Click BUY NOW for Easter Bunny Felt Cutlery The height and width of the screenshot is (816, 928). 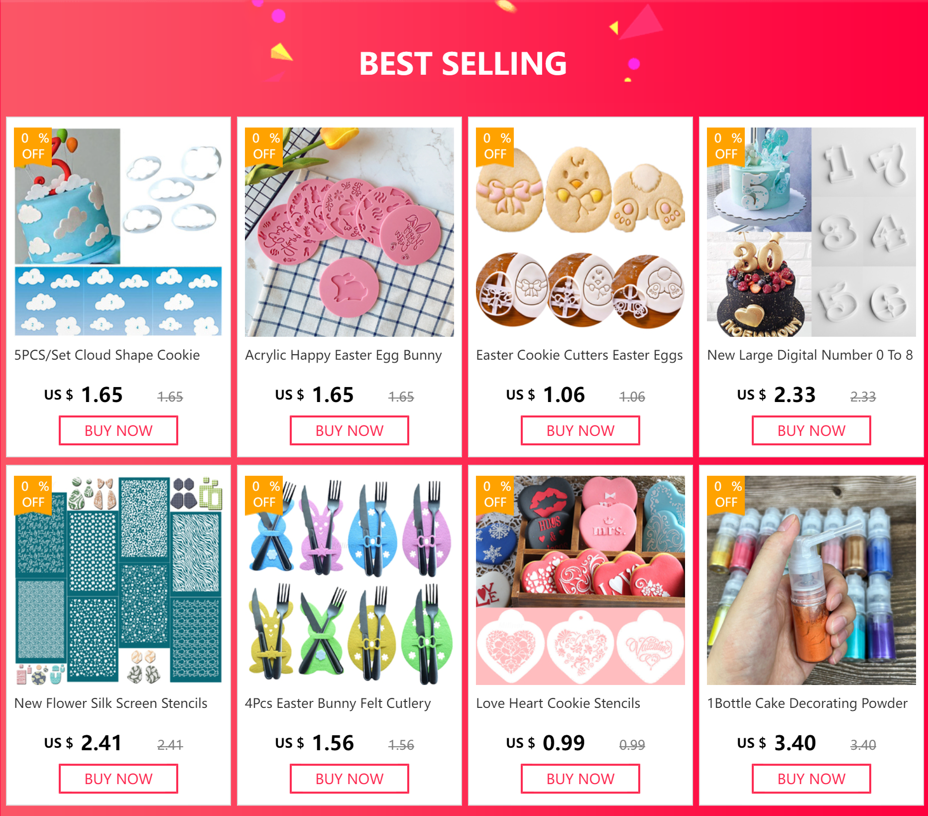coord(349,779)
